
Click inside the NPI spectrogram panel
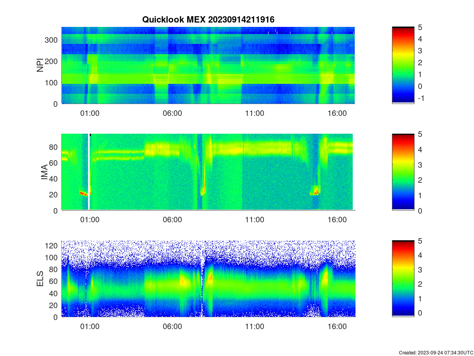(208, 65)
